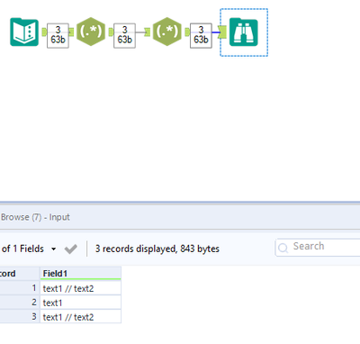Select cell 'text1 // text2' in row 3
The height and width of the screenshot is (344, 360).
point(80,317)
